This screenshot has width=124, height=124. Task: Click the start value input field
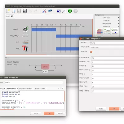[x=108, y=70]
